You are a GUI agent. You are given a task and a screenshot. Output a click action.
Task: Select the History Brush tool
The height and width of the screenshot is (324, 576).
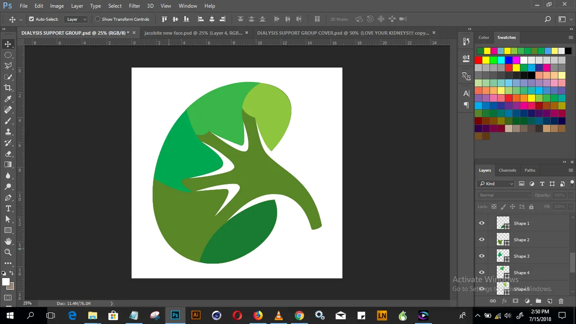coord(8,143)
